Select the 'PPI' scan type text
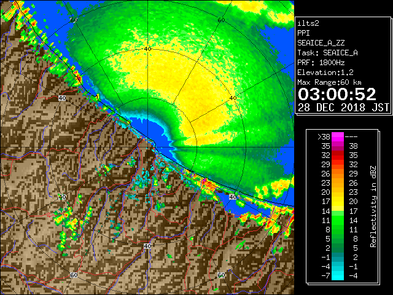 (x=303, y=33)
